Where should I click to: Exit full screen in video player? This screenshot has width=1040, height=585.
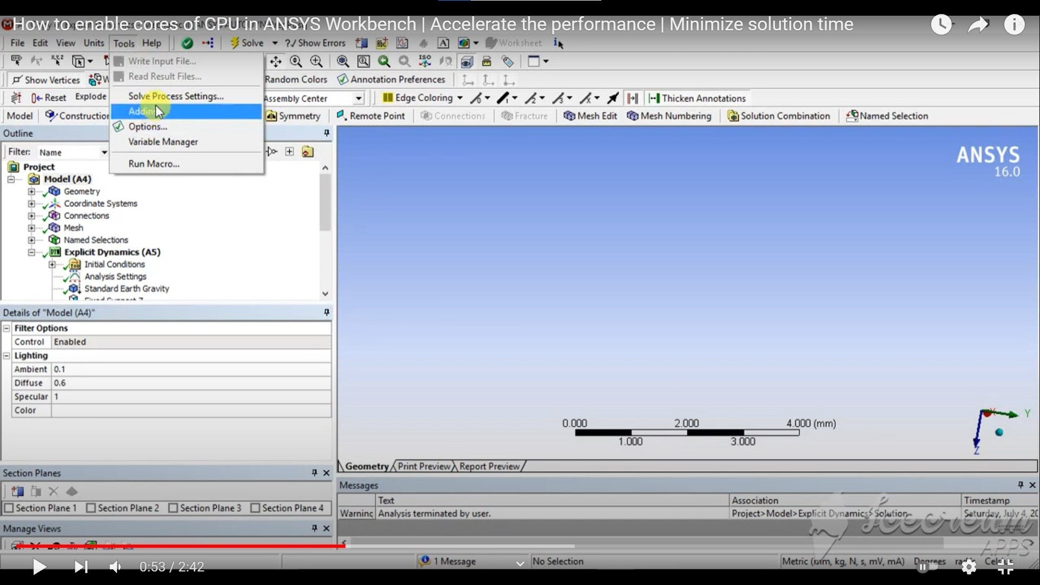(x=1005, y=567)
